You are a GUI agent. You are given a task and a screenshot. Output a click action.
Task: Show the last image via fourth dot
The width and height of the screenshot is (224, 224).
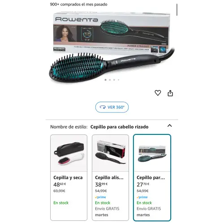pos(118,80)
